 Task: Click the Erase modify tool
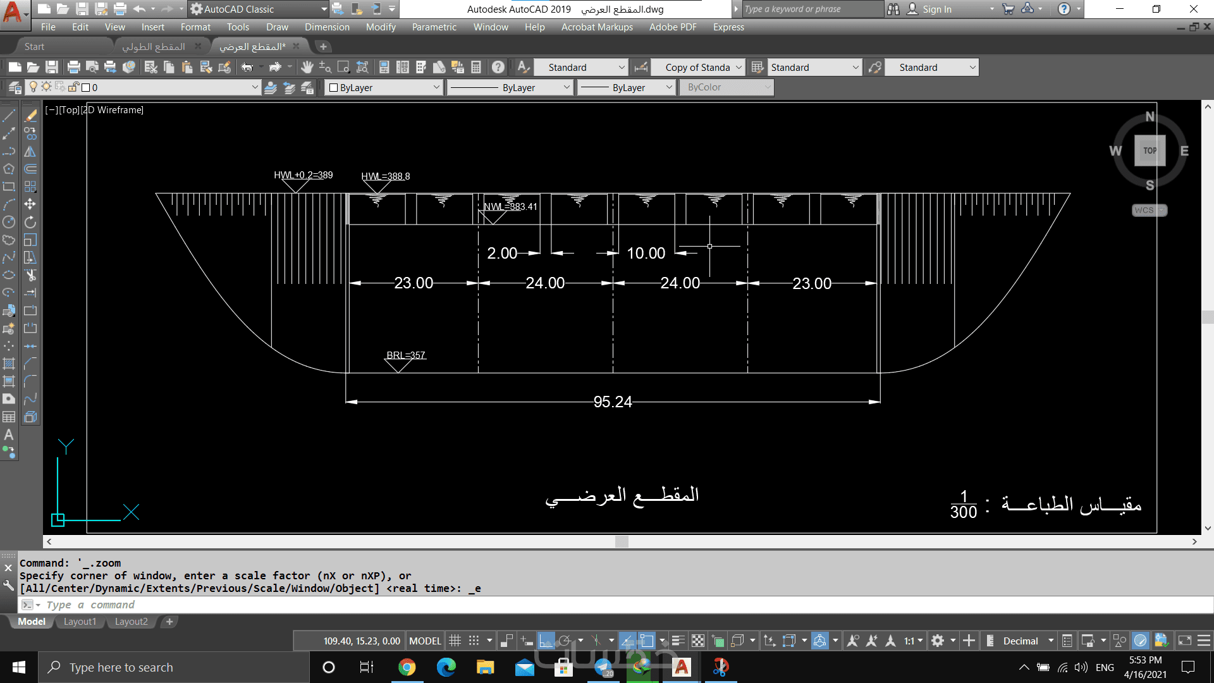[30, 116]
